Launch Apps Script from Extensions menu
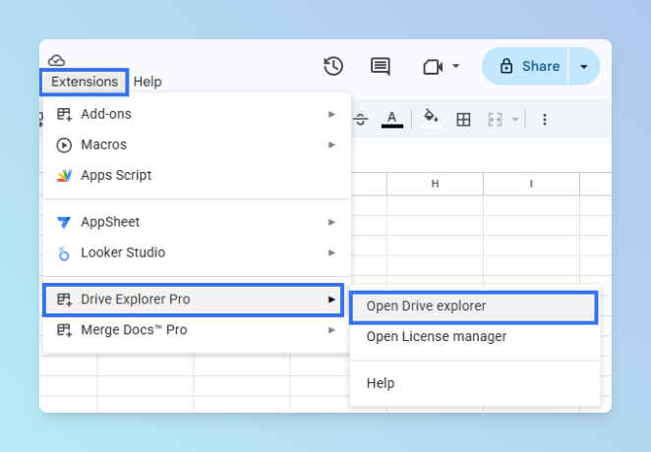Viewport: 651px width, 452px height. coord(116,175)
